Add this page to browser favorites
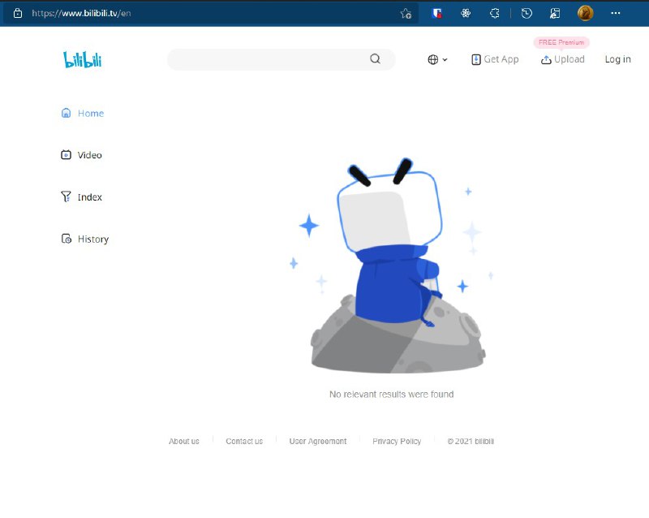The width and height of the screenshot is (649, 518). 406,13
